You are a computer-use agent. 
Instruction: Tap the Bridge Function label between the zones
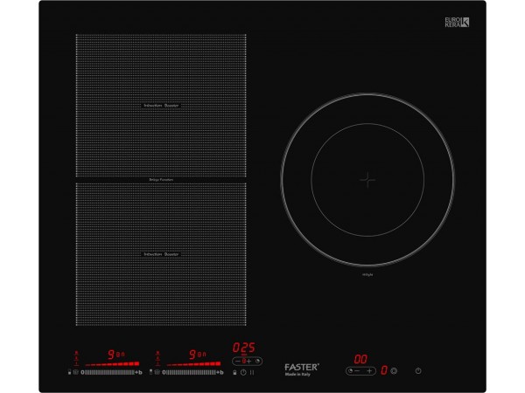click(161, 180)
